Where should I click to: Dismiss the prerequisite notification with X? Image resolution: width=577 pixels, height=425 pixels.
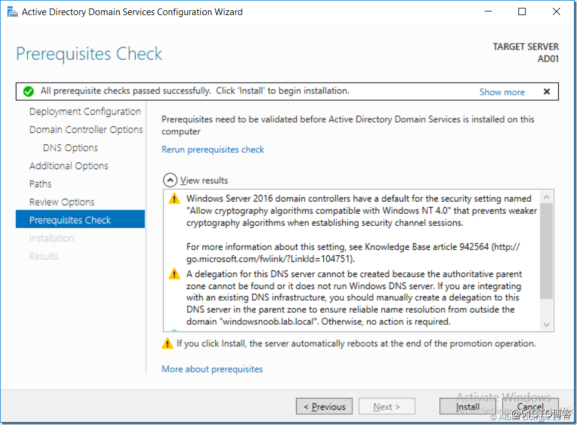[546, 92]
